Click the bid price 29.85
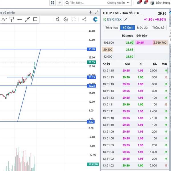This screenshot has width=171, height=171. point(130,50)
